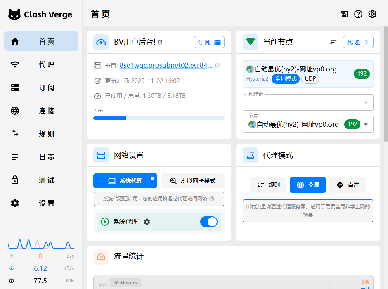Click the help question mark icon
The width and height of the screenshot is (388, 289).
tap(358, 14)
